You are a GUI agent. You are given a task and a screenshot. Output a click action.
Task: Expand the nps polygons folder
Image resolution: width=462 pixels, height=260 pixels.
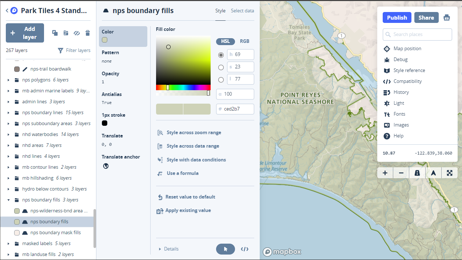8,80
